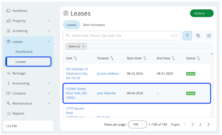Open the 1234th Street River Falls unit
This screenshot has height=135, width=222.
pos(76,93)
